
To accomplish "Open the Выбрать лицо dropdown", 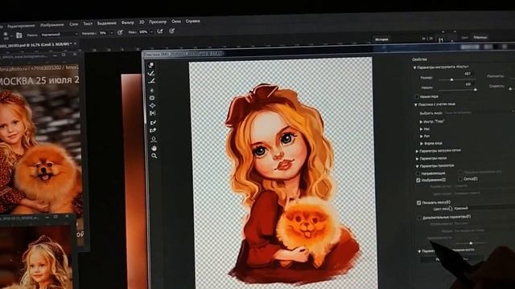I will [x=479, y=112].
